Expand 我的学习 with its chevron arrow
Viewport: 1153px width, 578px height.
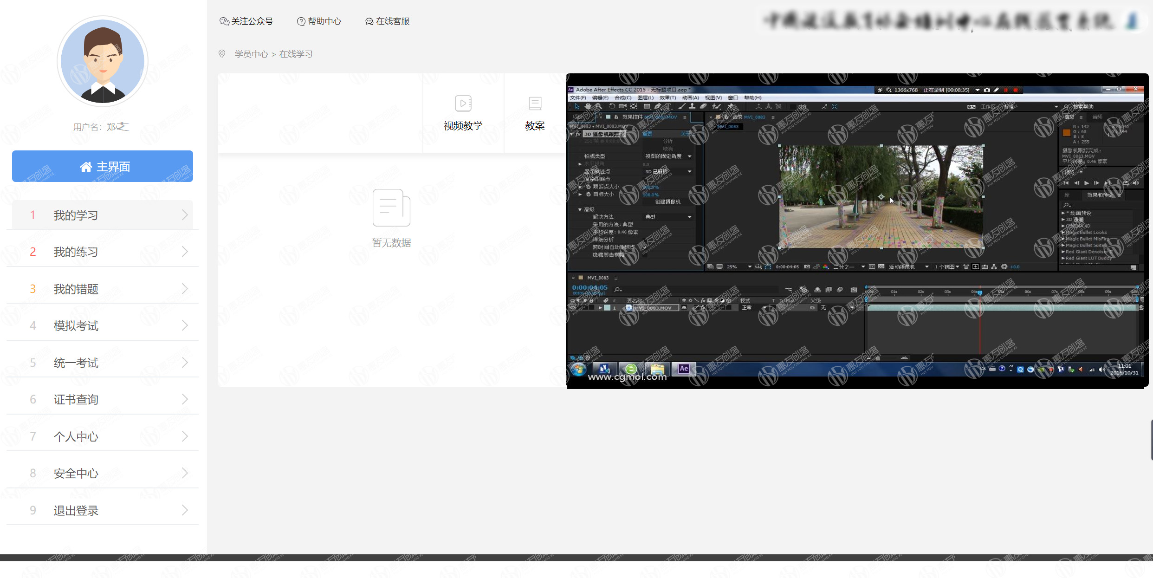tap(185, 215)
